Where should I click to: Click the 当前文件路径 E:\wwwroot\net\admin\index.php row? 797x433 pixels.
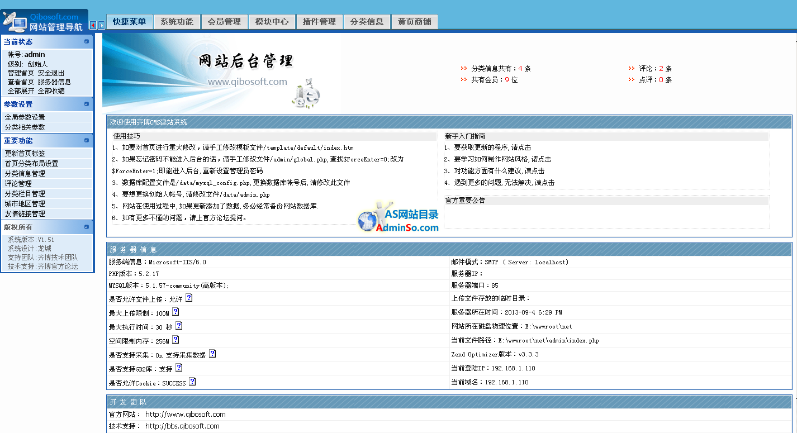(620, 340)
